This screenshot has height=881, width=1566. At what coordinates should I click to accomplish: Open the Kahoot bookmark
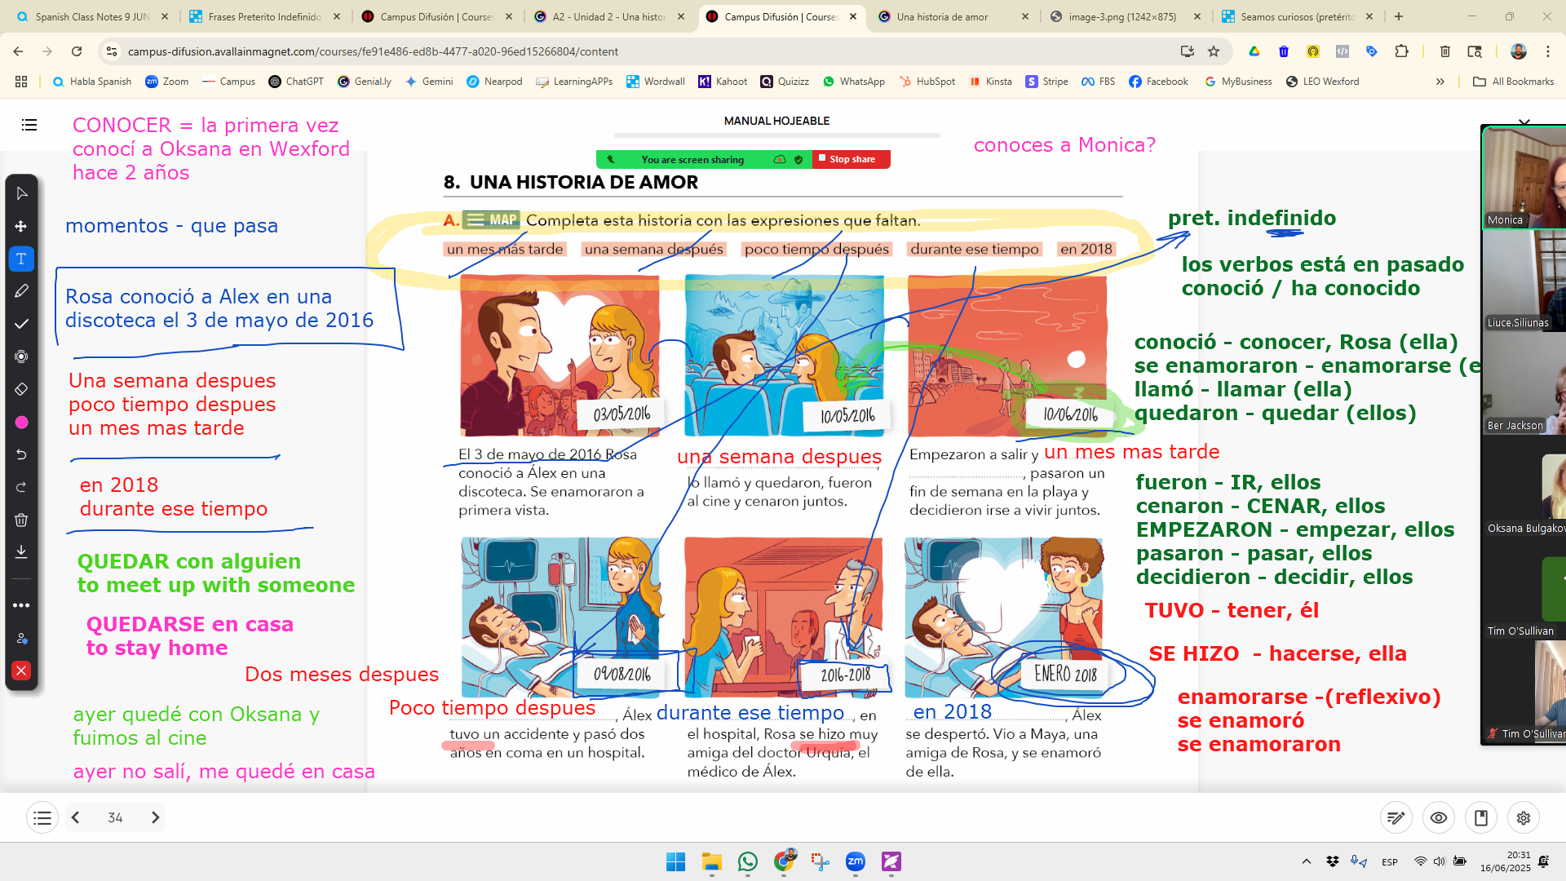[723, 82]
